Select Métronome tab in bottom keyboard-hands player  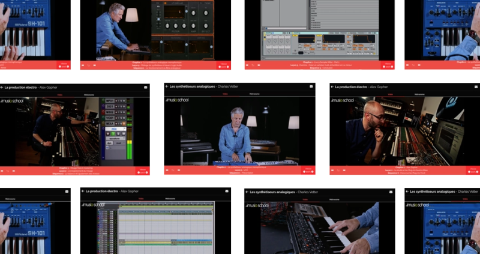coord(335,199)
